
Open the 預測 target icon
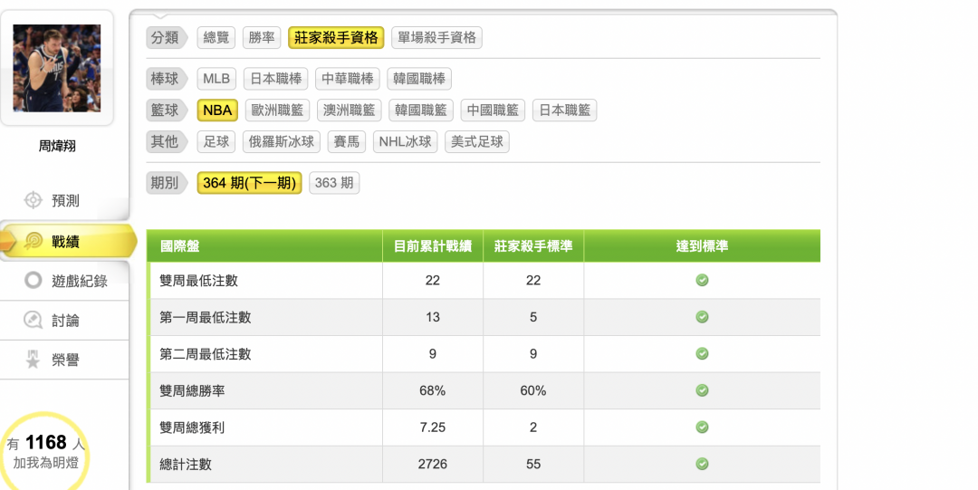click(x=34, y=200)
